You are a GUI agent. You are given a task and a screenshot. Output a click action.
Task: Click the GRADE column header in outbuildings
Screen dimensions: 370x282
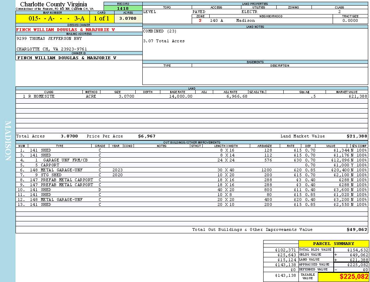[x=100, y=146]
